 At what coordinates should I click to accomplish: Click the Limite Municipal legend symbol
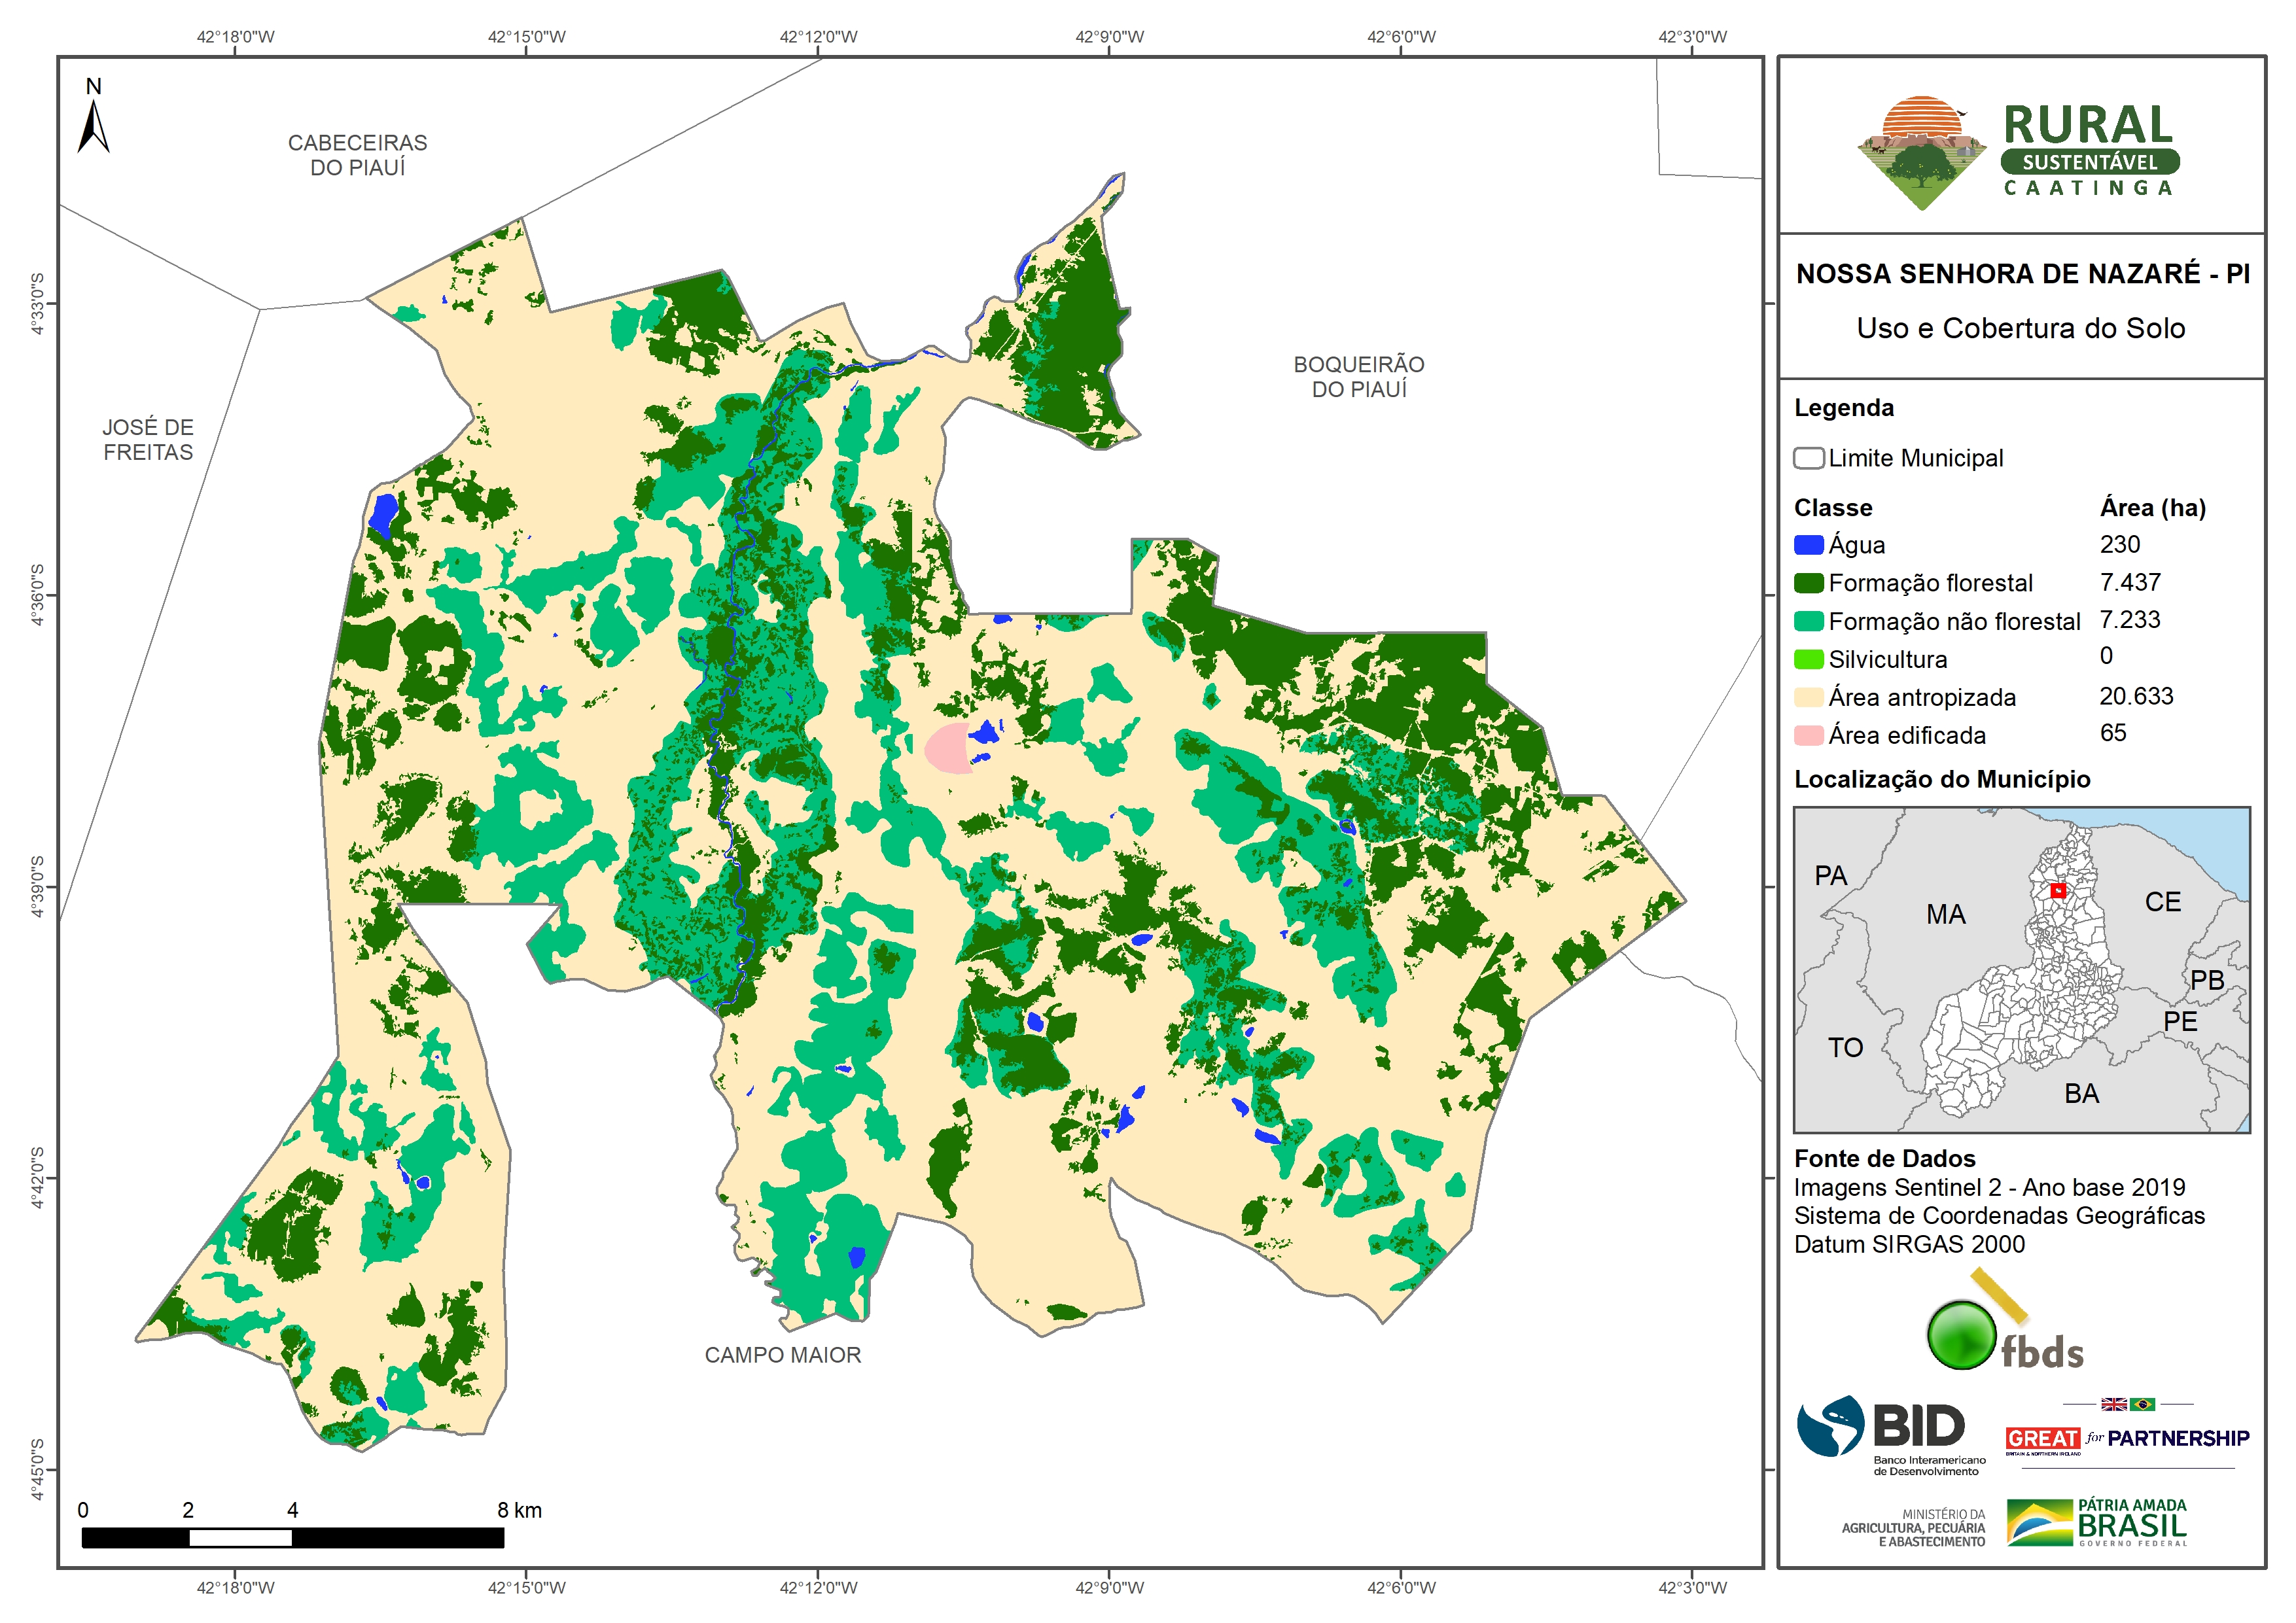point(1808,458)
